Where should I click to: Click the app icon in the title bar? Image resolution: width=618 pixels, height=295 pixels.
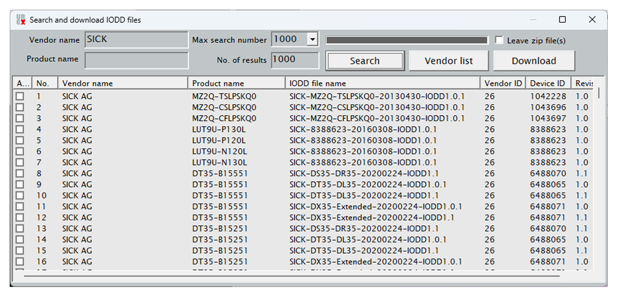(x=20, y=20)
